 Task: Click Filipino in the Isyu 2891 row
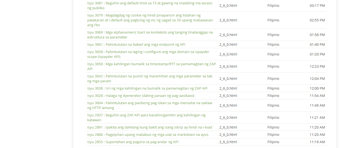coord(273,127)
